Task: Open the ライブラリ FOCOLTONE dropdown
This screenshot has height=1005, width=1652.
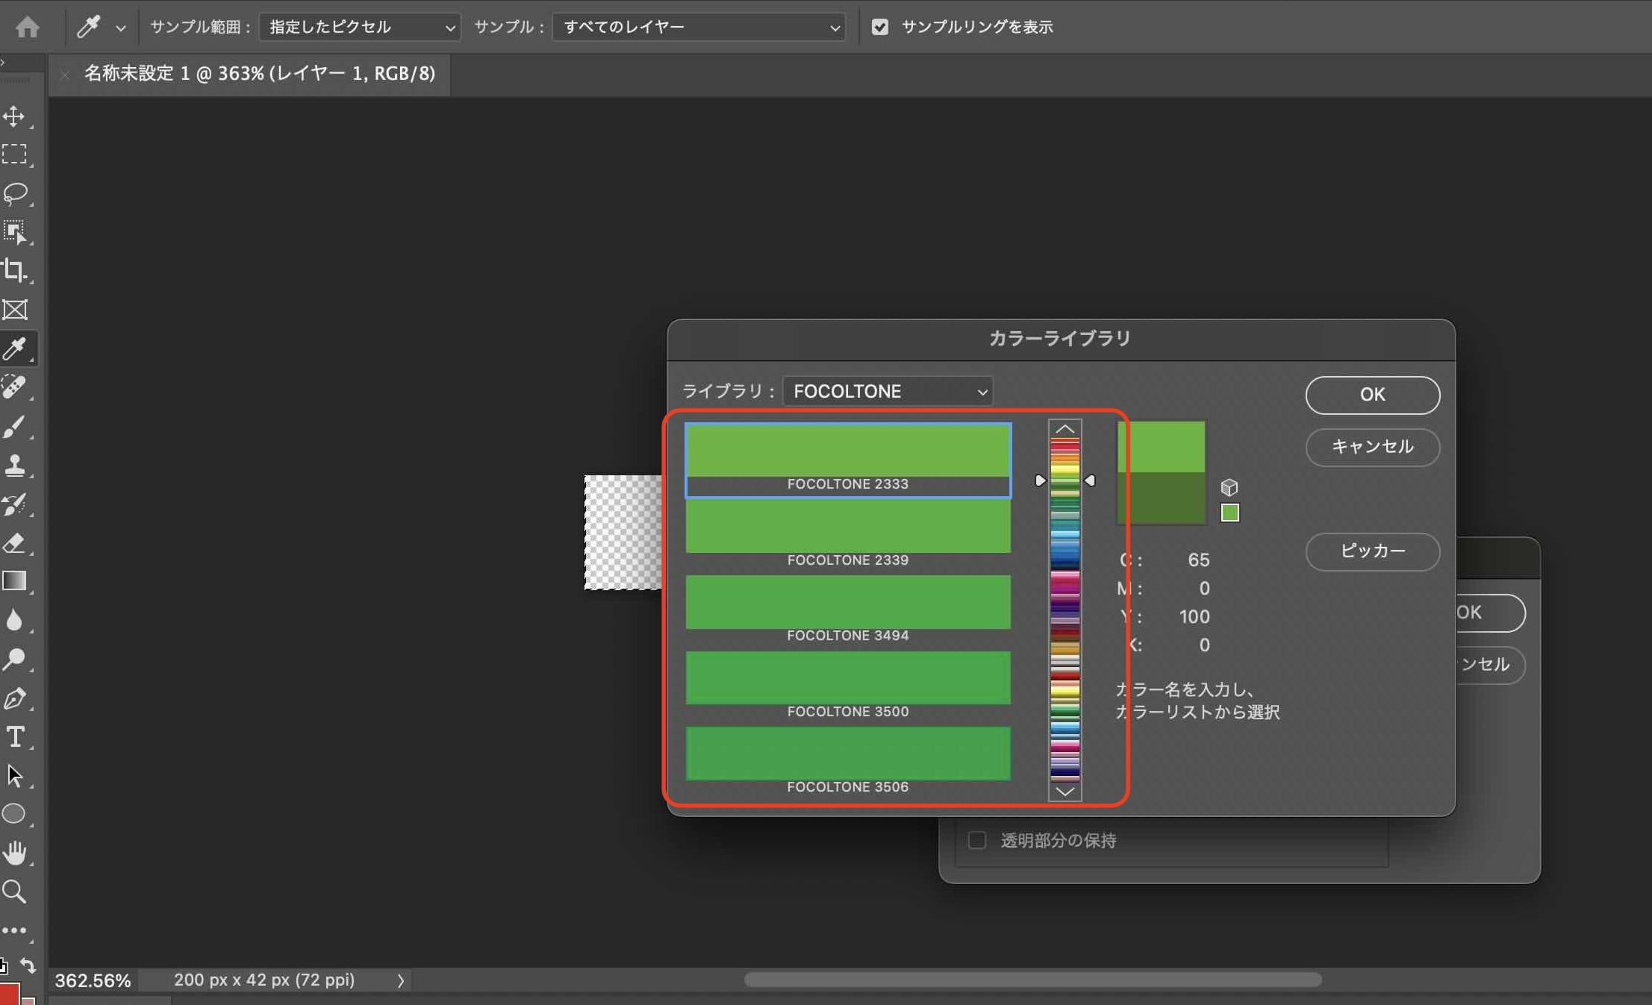Action: pyautogui.click(x=888, y=391)
